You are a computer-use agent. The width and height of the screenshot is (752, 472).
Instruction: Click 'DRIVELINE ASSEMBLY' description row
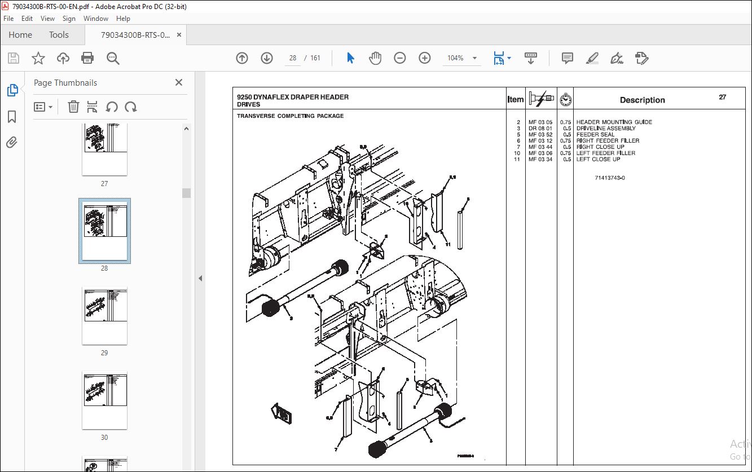coord(606,128)
